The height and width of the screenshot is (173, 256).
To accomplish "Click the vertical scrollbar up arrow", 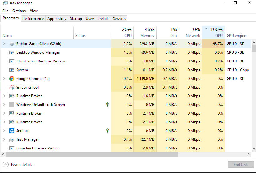I will (x=254, y=42).
